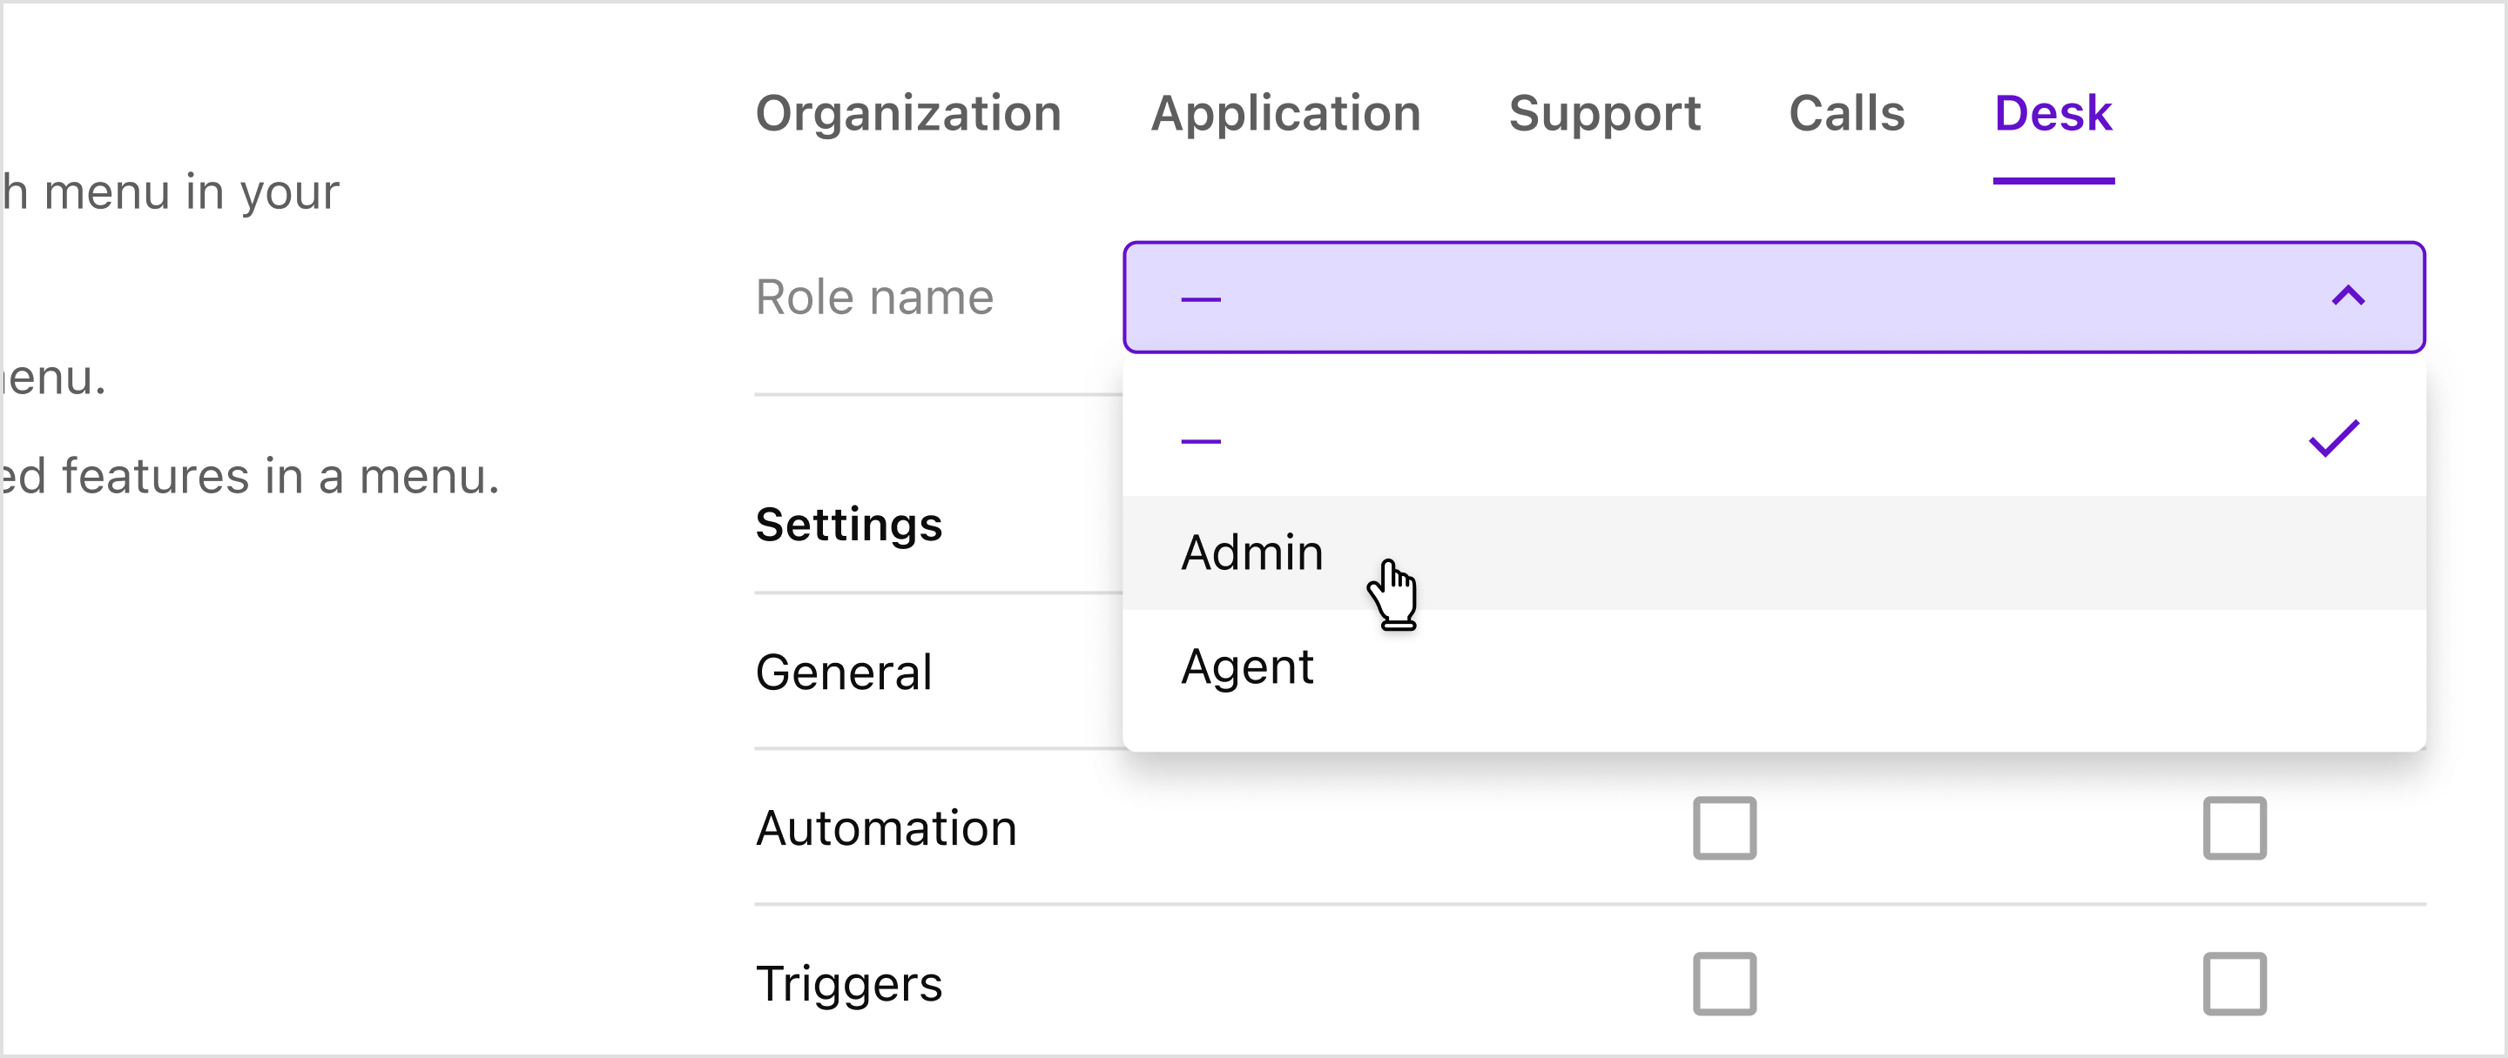Click the Triggers row label
The height and width of the screenshot is (1058, 2508).
coord(849,984)
